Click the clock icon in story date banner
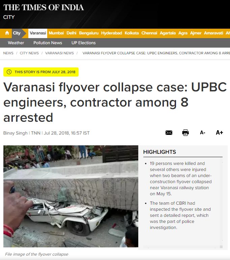The width and height of the screenshot is (230, 260). tap(9, 72)
